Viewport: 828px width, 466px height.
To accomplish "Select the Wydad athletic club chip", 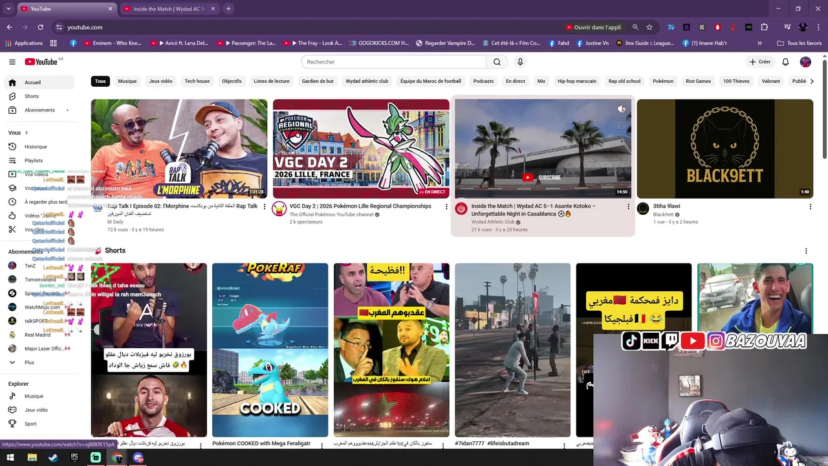I will pyautogui.click(x=367, y=82).
